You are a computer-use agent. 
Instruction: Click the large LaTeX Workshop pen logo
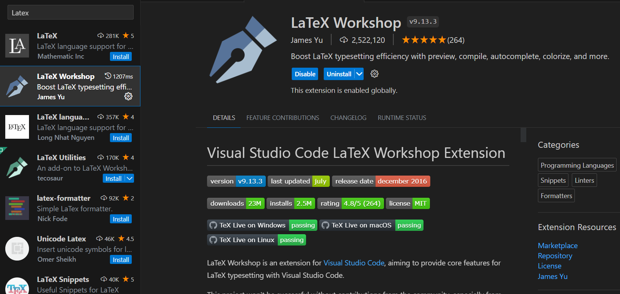(243, 49)
